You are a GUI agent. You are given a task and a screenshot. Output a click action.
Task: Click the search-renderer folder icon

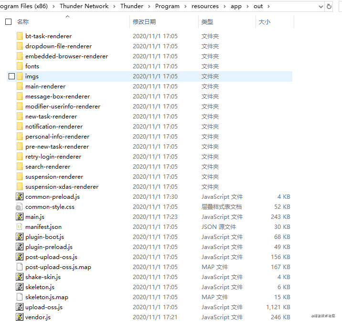point(20,166)
